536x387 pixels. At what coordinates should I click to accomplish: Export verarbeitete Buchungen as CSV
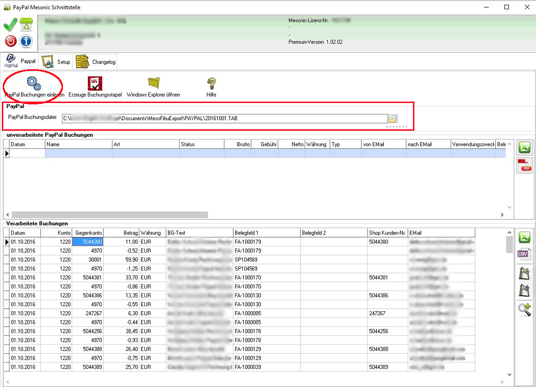[524, 254]
